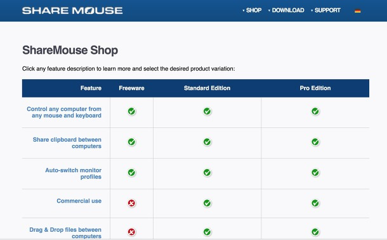Open 'Control any computer from any mouse and keyboard' link
Image resolution: width=387 pixels, height=240 pixels.
click(64, 112)
